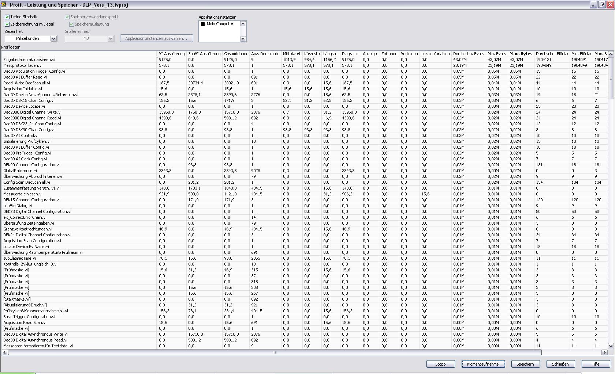615x374 pixels.
Task: Sort by the Lokale Variablen column header
Action: (435, 54)
